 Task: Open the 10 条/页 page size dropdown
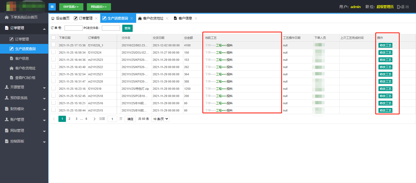pos(160,119)
